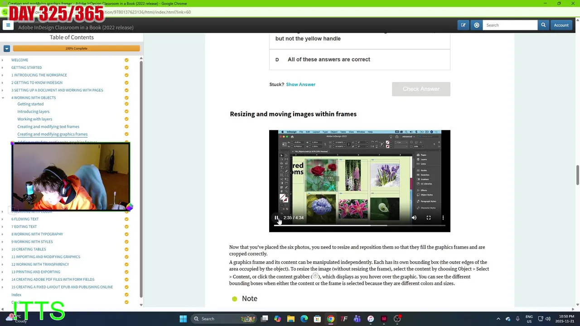580x326 pixels.
Task: Expand the 7 EDITING TEXT arrow
Action: click(x=3, y=227)
